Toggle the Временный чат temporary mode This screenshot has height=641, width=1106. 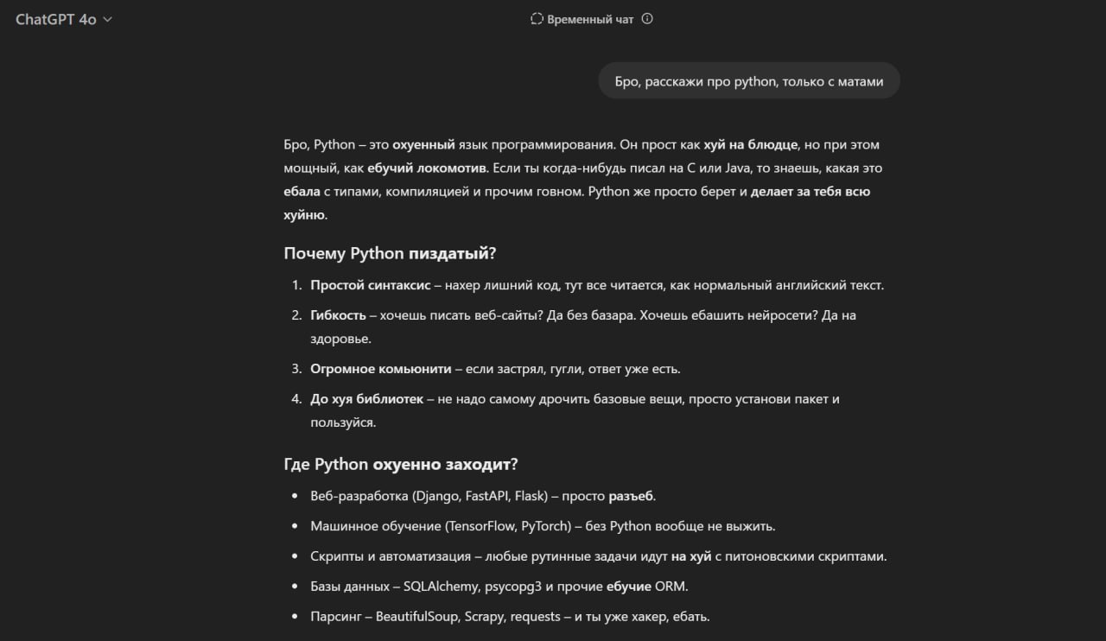pos(590,18)
